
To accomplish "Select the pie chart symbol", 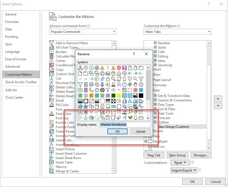I will [x=80, y=107].
